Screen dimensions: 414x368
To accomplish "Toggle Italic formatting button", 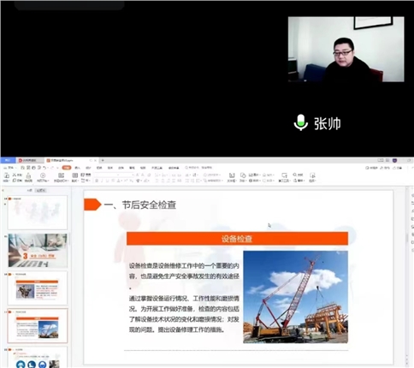I will (102, 181).
